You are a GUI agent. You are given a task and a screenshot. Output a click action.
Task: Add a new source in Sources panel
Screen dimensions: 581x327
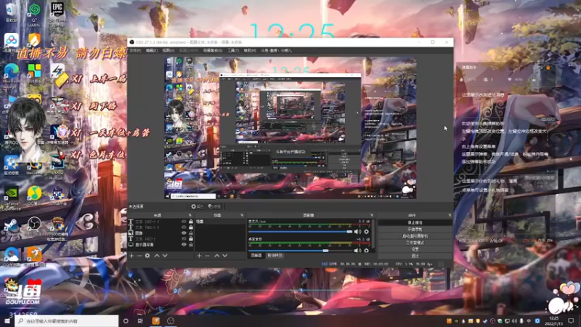(131, 256)
